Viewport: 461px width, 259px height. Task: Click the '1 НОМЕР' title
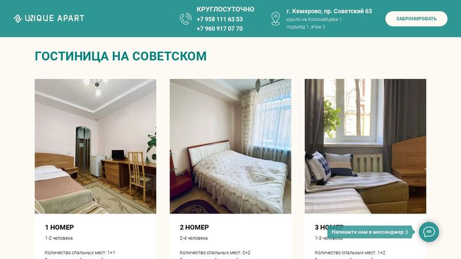[59, 227]
